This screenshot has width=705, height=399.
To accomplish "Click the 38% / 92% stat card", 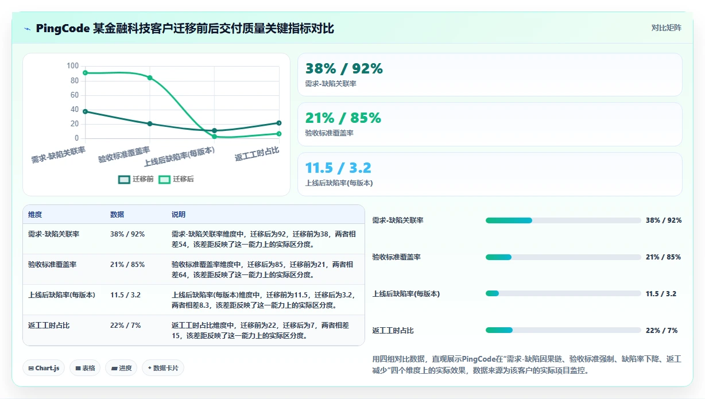I will [x=490, y=75].
